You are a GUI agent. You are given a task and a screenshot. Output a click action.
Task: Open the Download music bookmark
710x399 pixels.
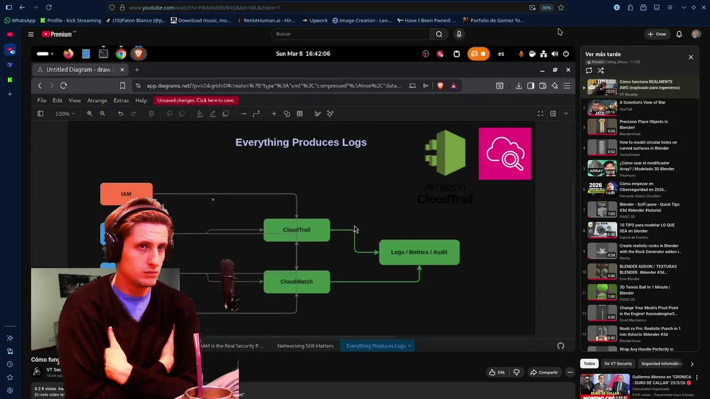point(201,21)
